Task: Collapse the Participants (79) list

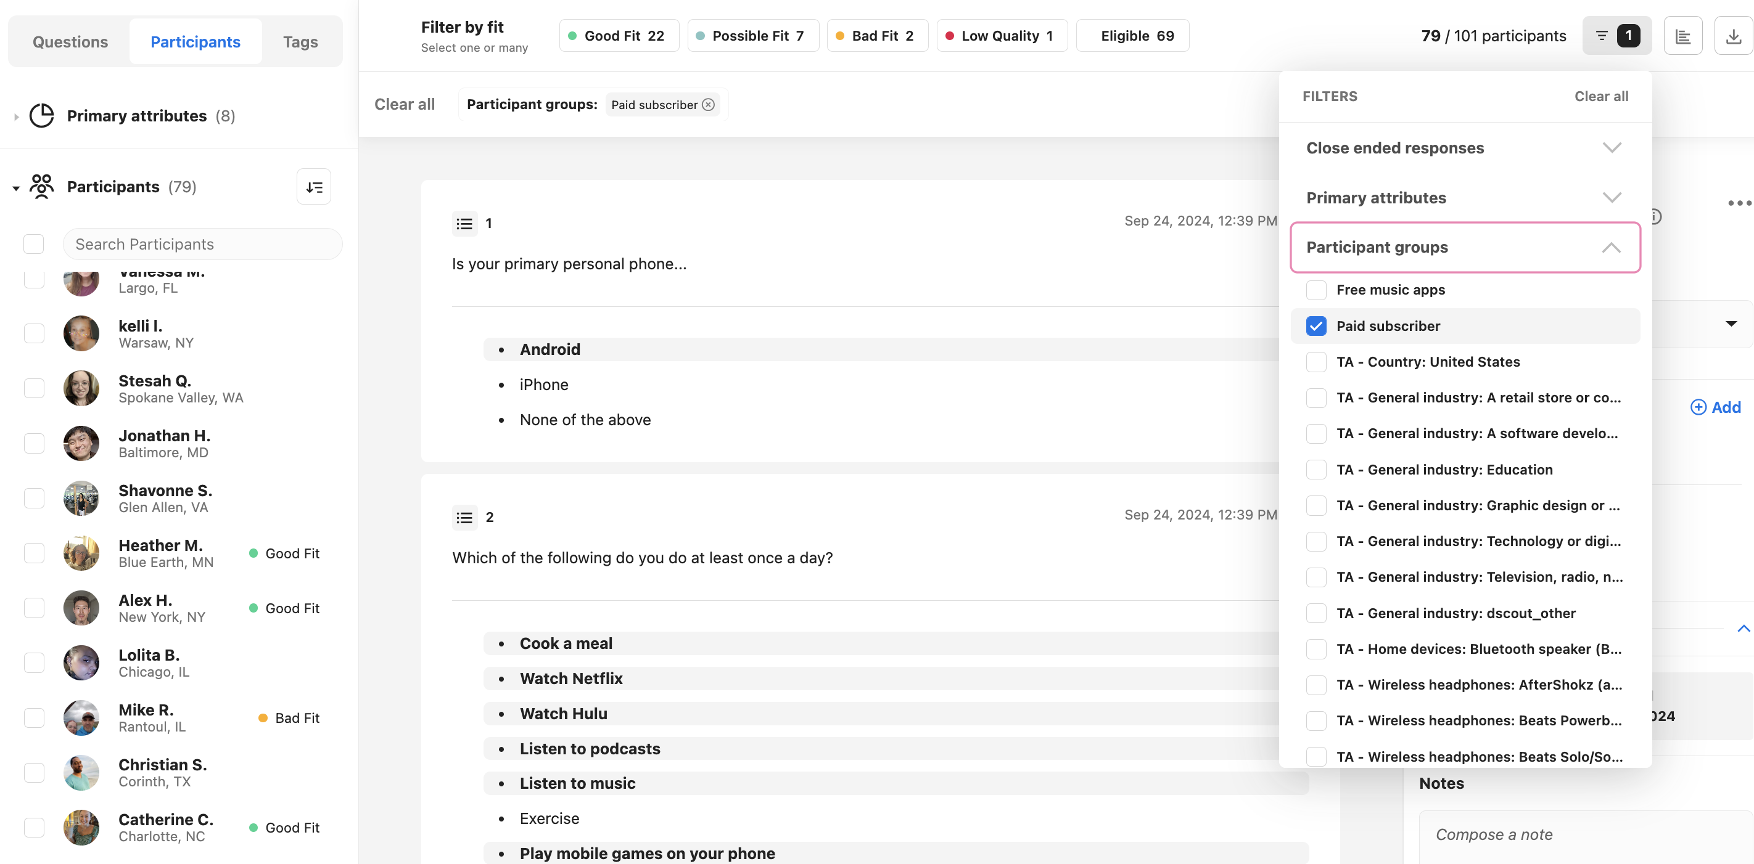Action: (x=15, y=188)
